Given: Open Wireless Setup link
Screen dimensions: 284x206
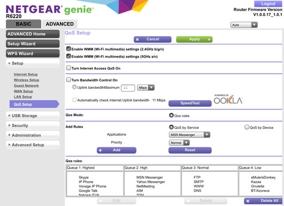Looking at the screenshot, I should [x=27, y=80].
